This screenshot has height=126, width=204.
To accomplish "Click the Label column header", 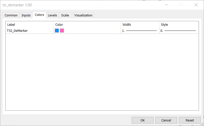I will (30, 24).
